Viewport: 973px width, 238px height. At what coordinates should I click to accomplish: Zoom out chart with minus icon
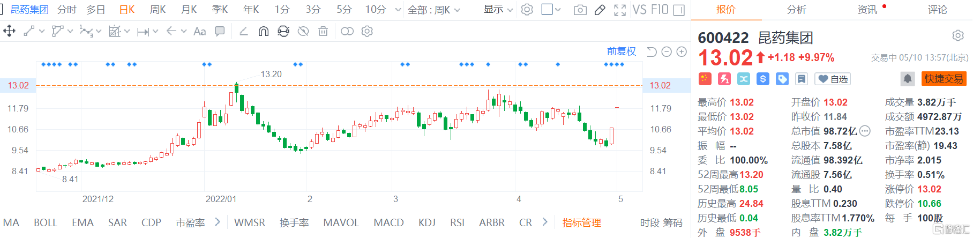click(667, 52)
